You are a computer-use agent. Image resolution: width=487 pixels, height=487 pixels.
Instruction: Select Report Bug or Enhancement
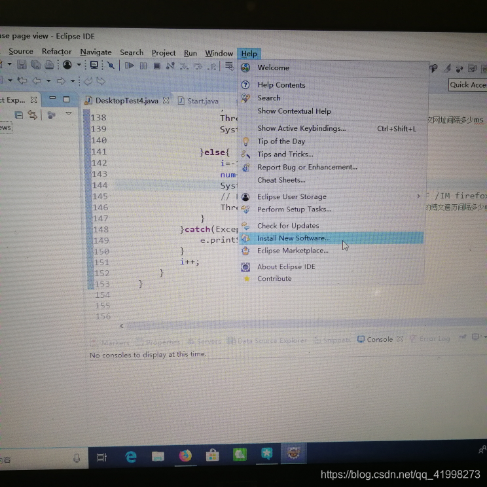tap(333, 167)
